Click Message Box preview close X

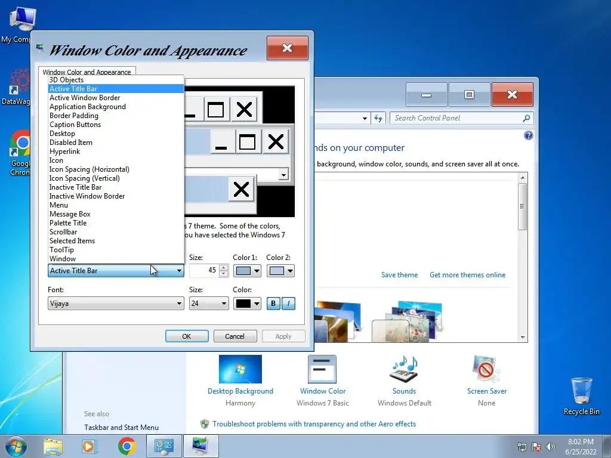click(241, 190)
